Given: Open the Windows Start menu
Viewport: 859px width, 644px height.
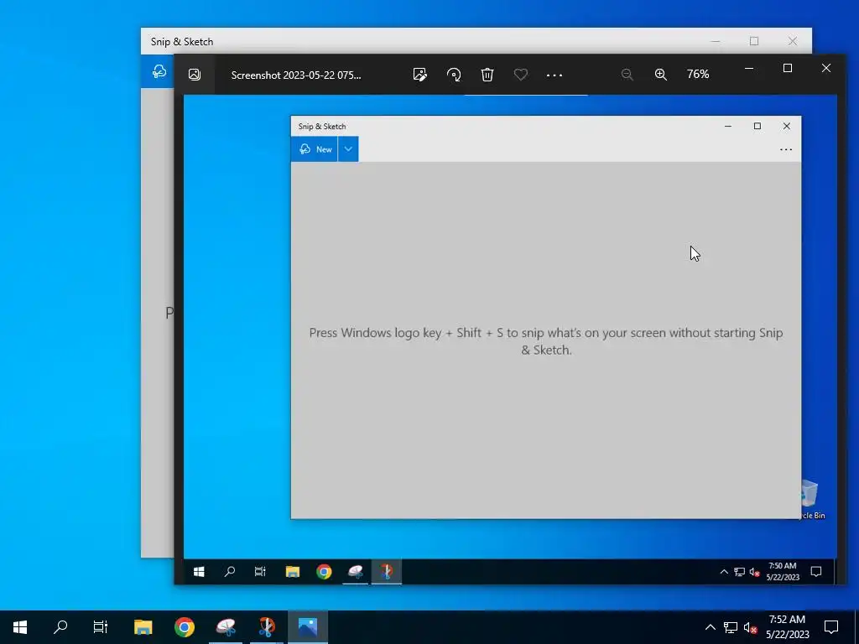Looking at the screenshot, I should pyautogui.click(x=20, y=627).
